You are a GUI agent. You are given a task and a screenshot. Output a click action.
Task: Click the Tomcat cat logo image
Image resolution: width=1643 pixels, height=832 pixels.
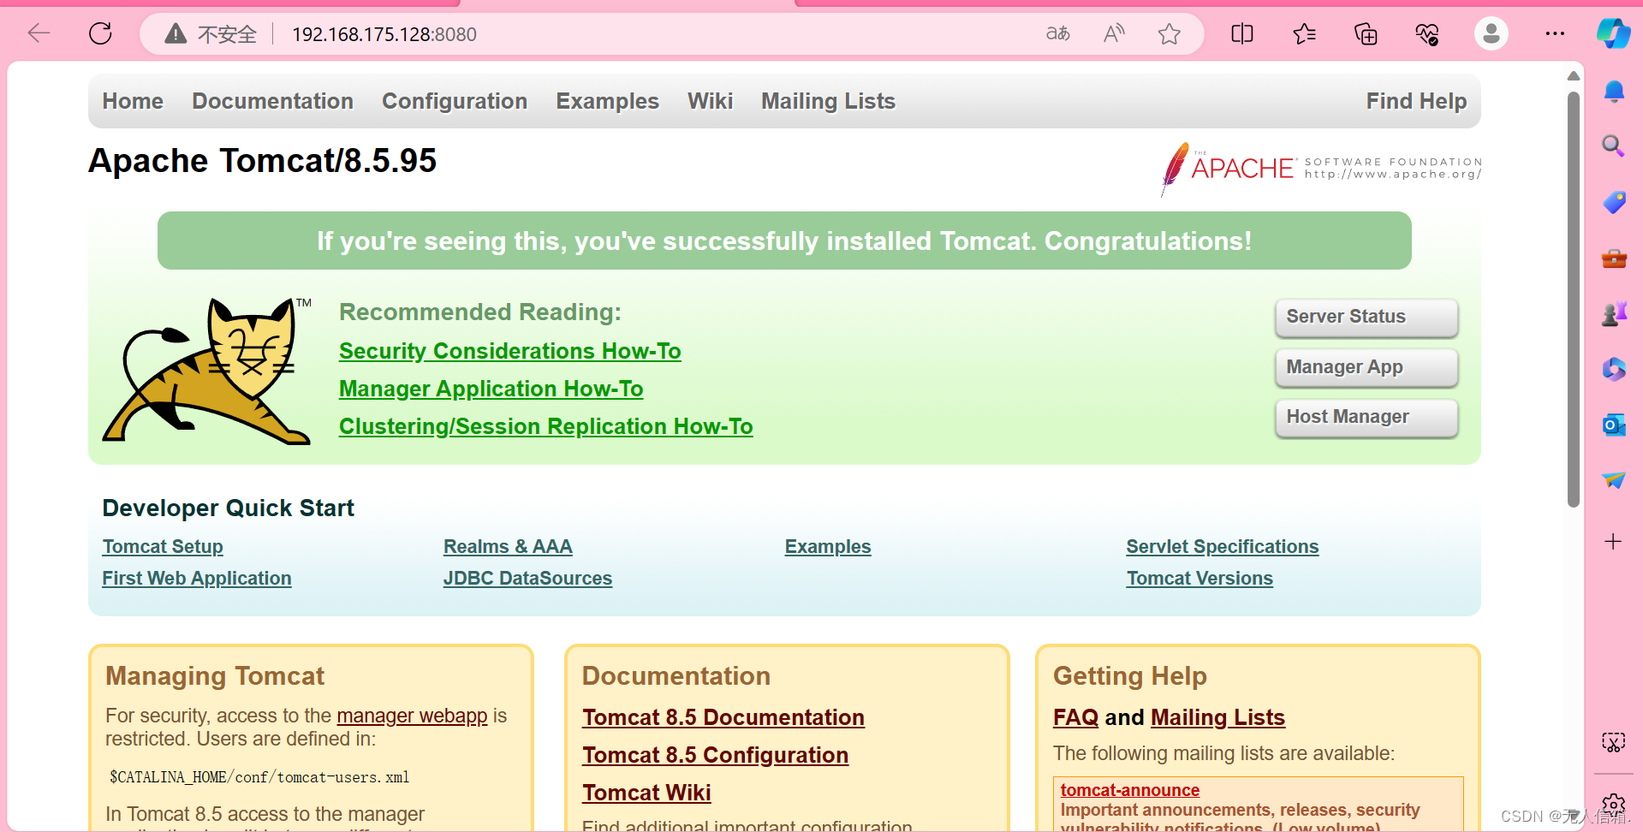point(207,371)
